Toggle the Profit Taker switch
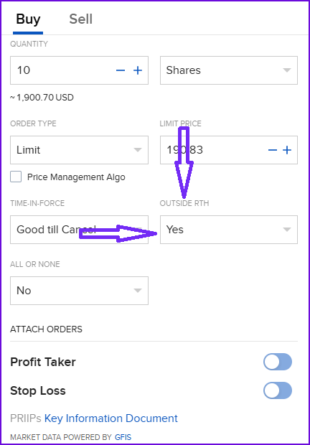 click(x=278, y=362)
